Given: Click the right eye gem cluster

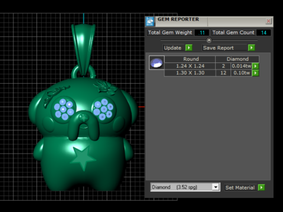Looking at the screenshot, I should [103, 109].
